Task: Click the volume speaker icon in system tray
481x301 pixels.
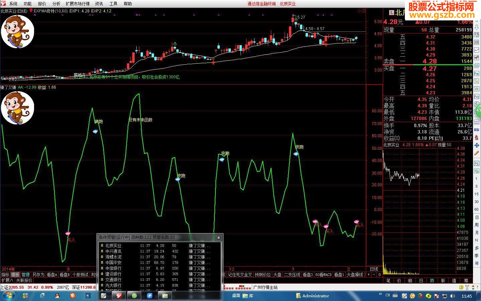Action: pyautogui.click(x=453, y=296)
